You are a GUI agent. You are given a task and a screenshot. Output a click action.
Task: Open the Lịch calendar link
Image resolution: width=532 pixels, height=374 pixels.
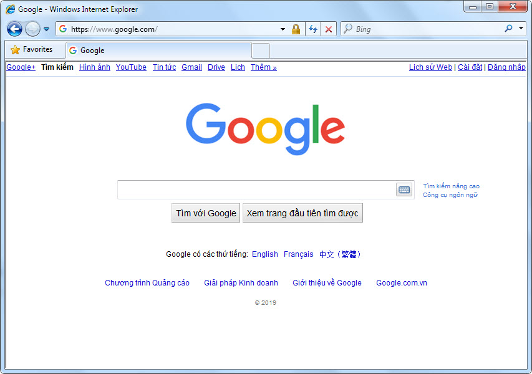238,67
